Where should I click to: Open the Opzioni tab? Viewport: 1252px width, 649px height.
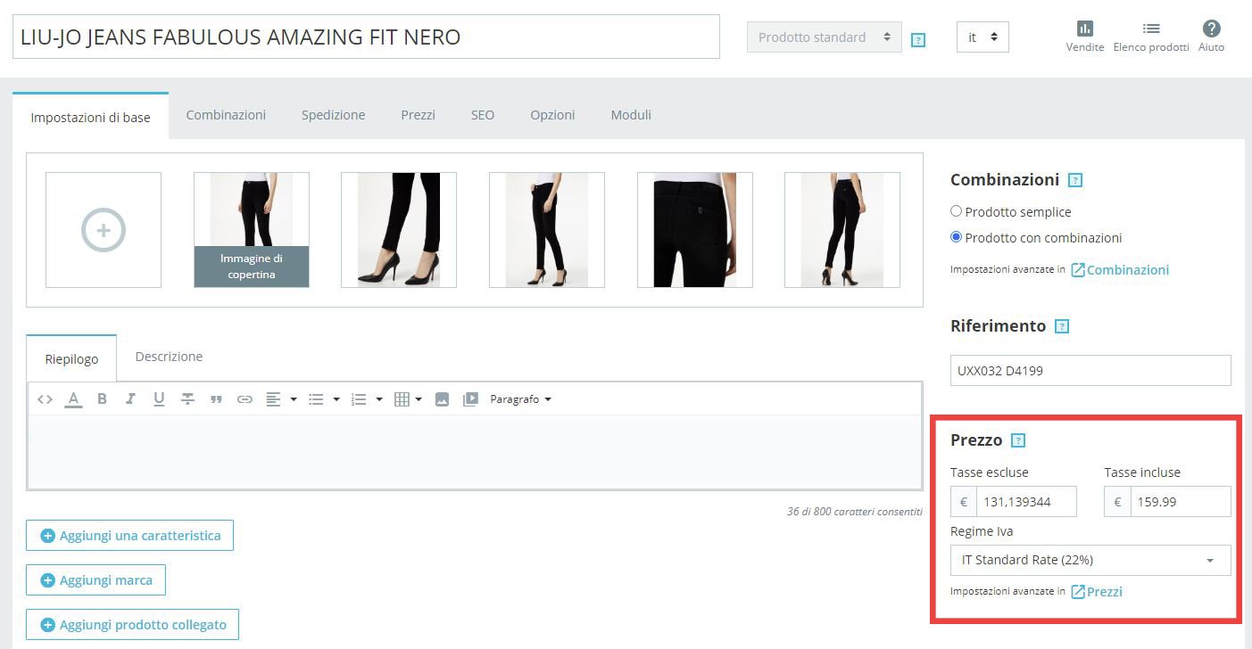coord(552,115)
